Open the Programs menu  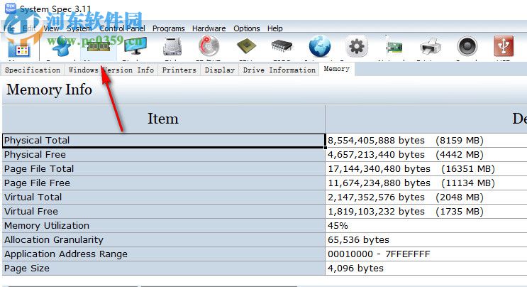(x=168, y=28)
